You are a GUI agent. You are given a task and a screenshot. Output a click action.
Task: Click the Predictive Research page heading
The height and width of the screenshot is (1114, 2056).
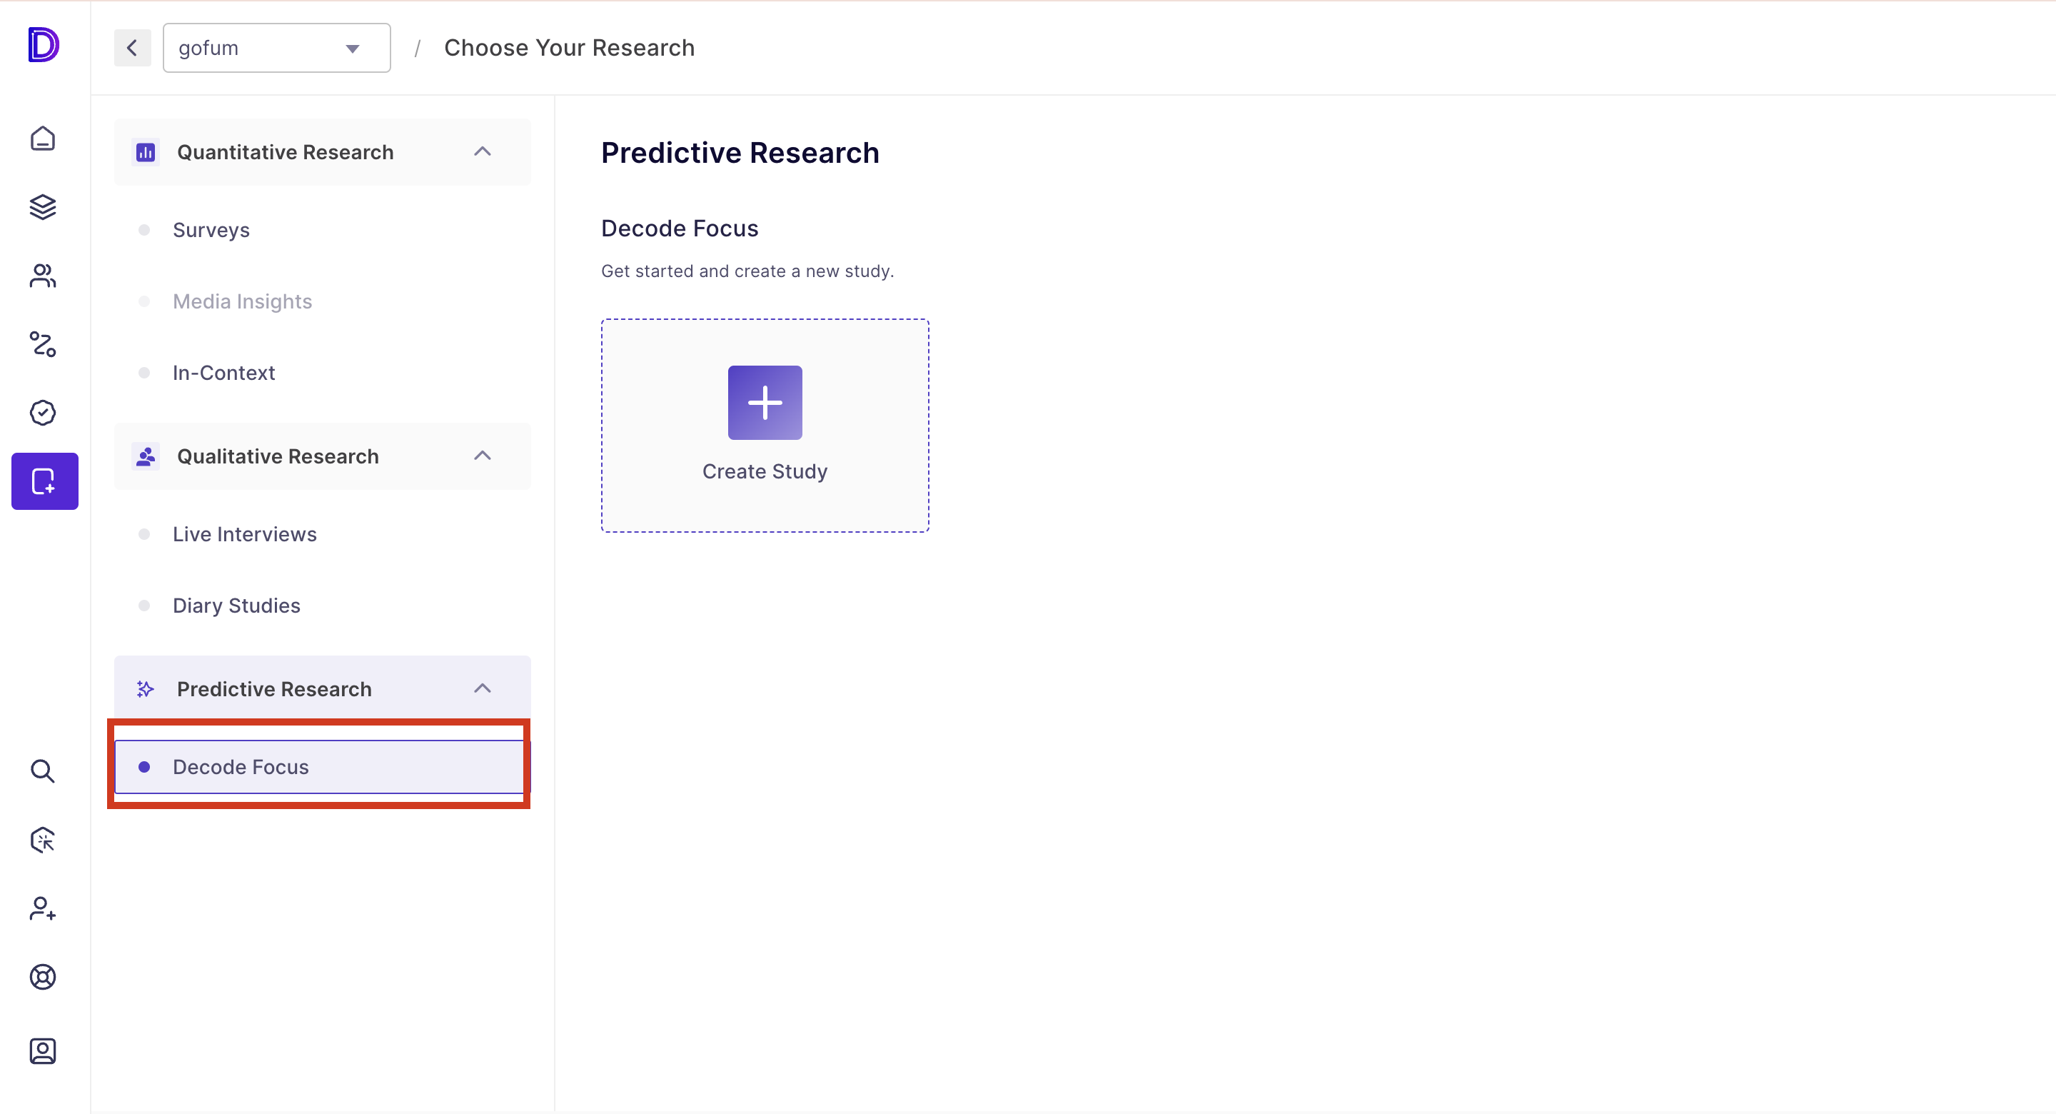pyautogui.click(x=740, y=153)
